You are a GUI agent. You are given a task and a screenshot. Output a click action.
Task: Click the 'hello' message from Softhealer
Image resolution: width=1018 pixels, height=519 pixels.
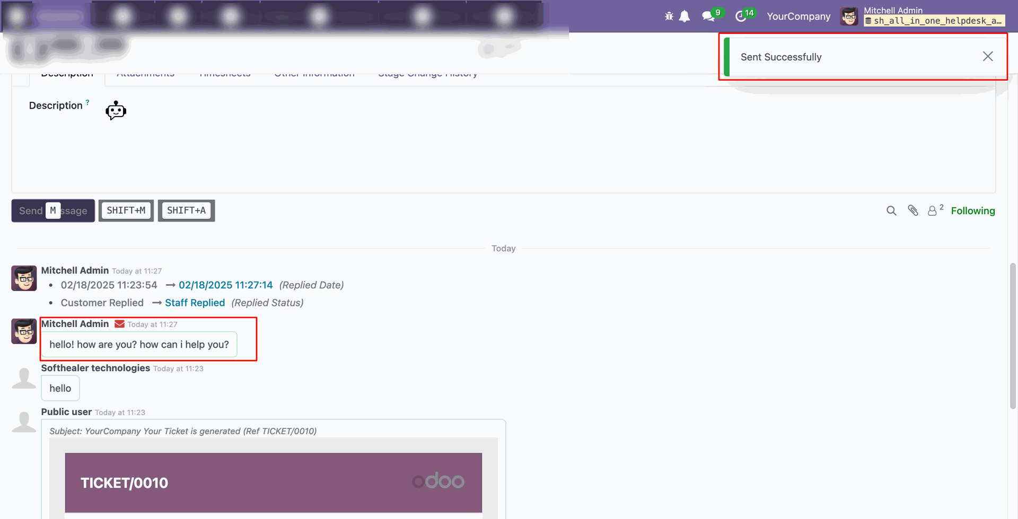click(60, 388)
